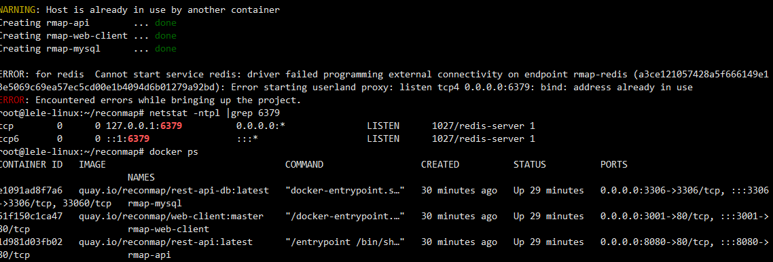Click the rmap-mysql container name
773x262 pixels.
[155, 204]
